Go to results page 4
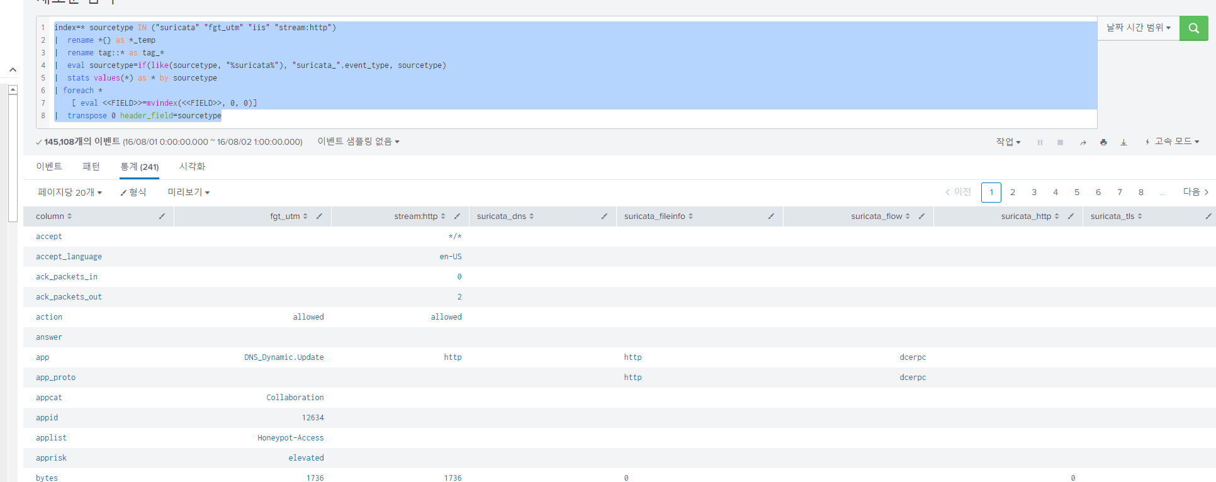Image resolution: width=1216 pixels, height=482 pixels. [x=1056, y=192]
